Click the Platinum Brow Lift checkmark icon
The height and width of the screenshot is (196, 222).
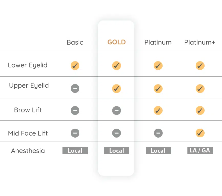(158, 111)
